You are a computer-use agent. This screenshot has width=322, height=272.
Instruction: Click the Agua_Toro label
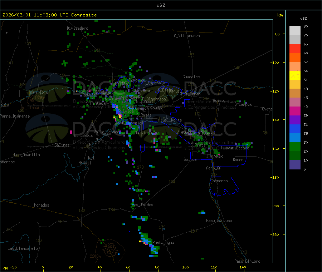pyautogui.click(x=38, y=93)
